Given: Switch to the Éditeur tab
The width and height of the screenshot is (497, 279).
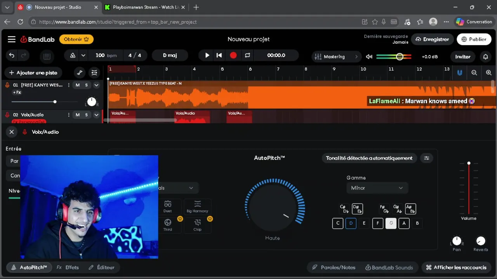Looking at the screenshot, I should [x=101, y=267].
